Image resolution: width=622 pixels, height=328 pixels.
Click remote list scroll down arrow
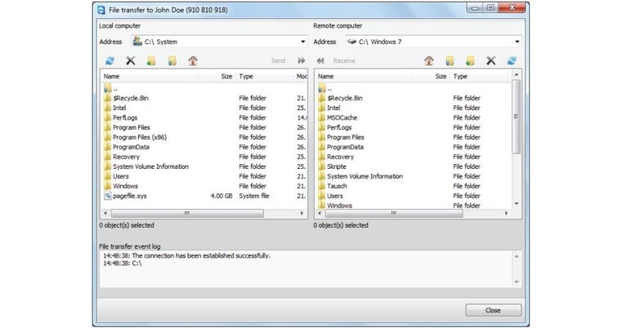[x=516, y=204]
